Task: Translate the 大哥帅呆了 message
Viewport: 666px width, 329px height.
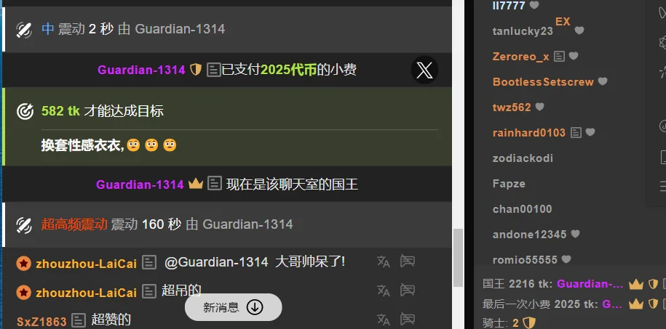Action: [x=383, y=261]
